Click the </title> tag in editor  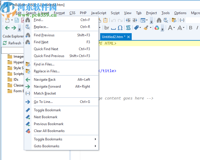pyautogui.click(x=107, y=71)
